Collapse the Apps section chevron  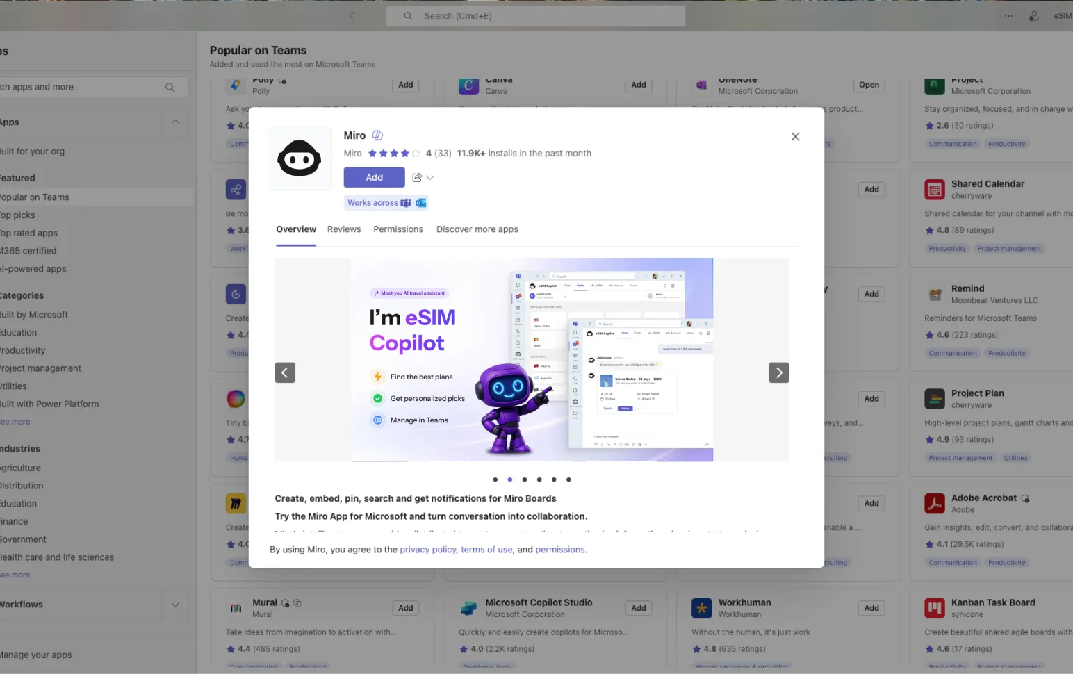175,122
